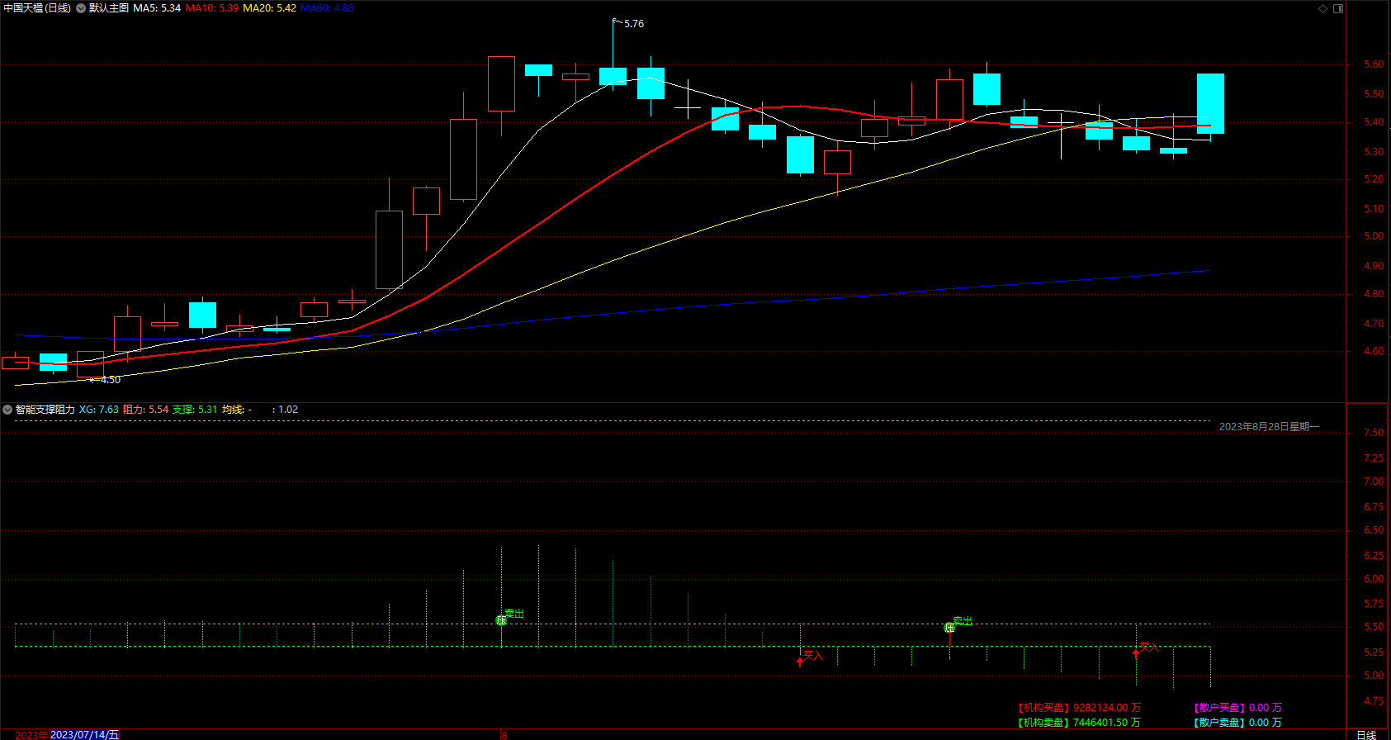This screenshot has height=740, width=1391.
Task: Click the MA20: 5.42 moving average label
Action: [x=269, y=8]
